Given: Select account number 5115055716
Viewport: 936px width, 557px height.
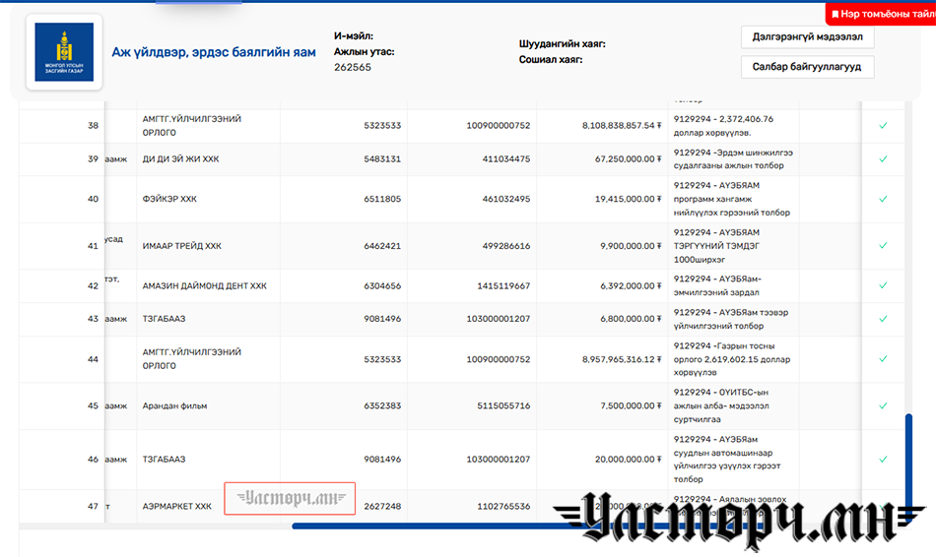Looking at the screenshot, I should click(x=503, y=405).
